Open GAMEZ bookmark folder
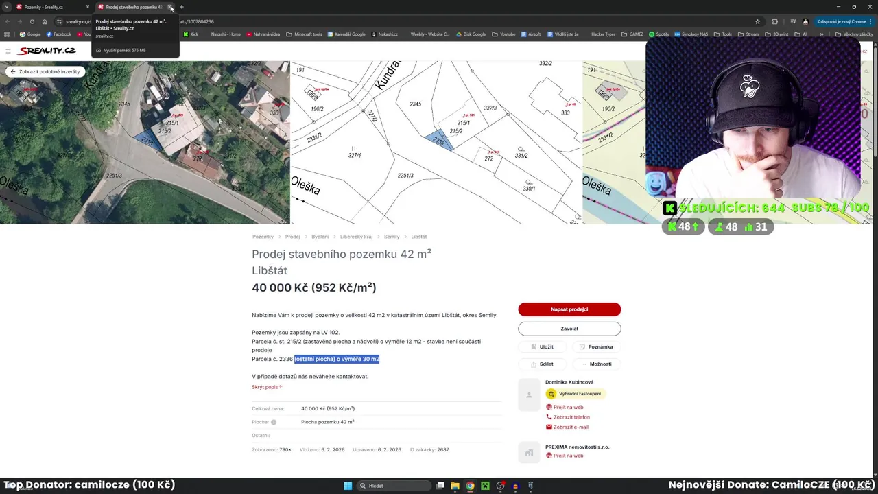878x494 pixels. 632,34
